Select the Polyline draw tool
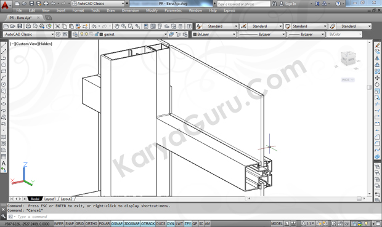Screen dimensions: 382x227 pyautogui.click(x=4, y=58)
